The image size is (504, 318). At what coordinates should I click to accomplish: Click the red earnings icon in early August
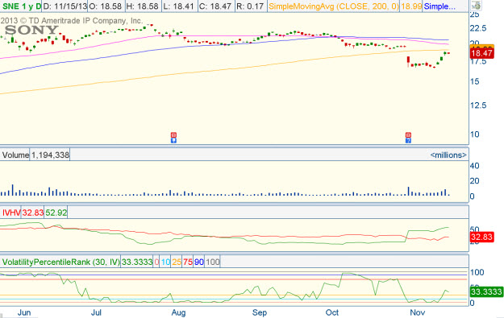click(x=173, y=134)
